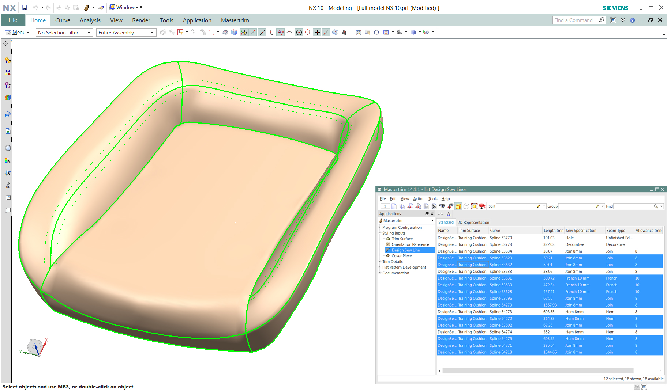Screen dimensions: 667x391
Task: Toggle the Standard tab in the sew lines list
Action: [446, 222]
